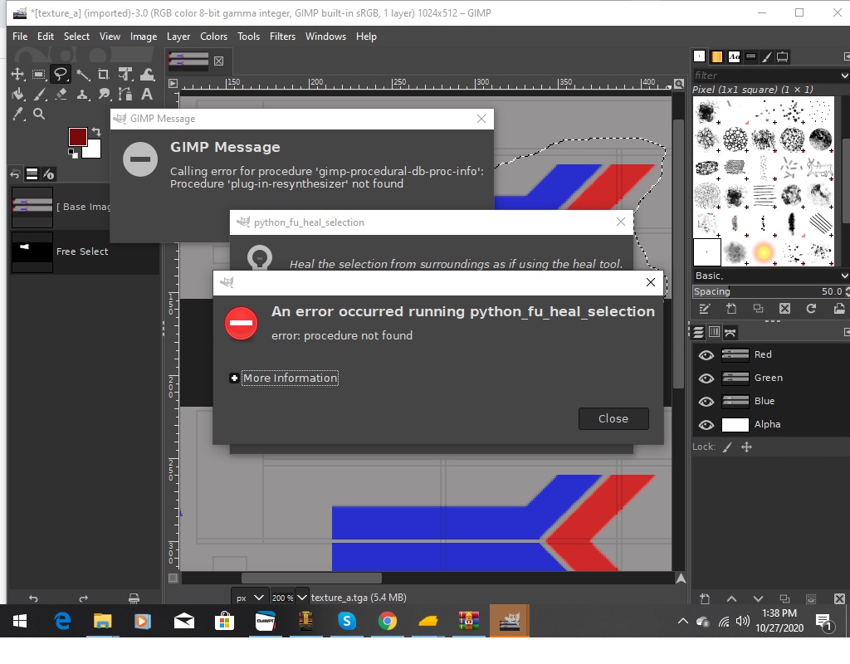
Task: Select the Zoom magnifier tool
Action: pos(39,114)
